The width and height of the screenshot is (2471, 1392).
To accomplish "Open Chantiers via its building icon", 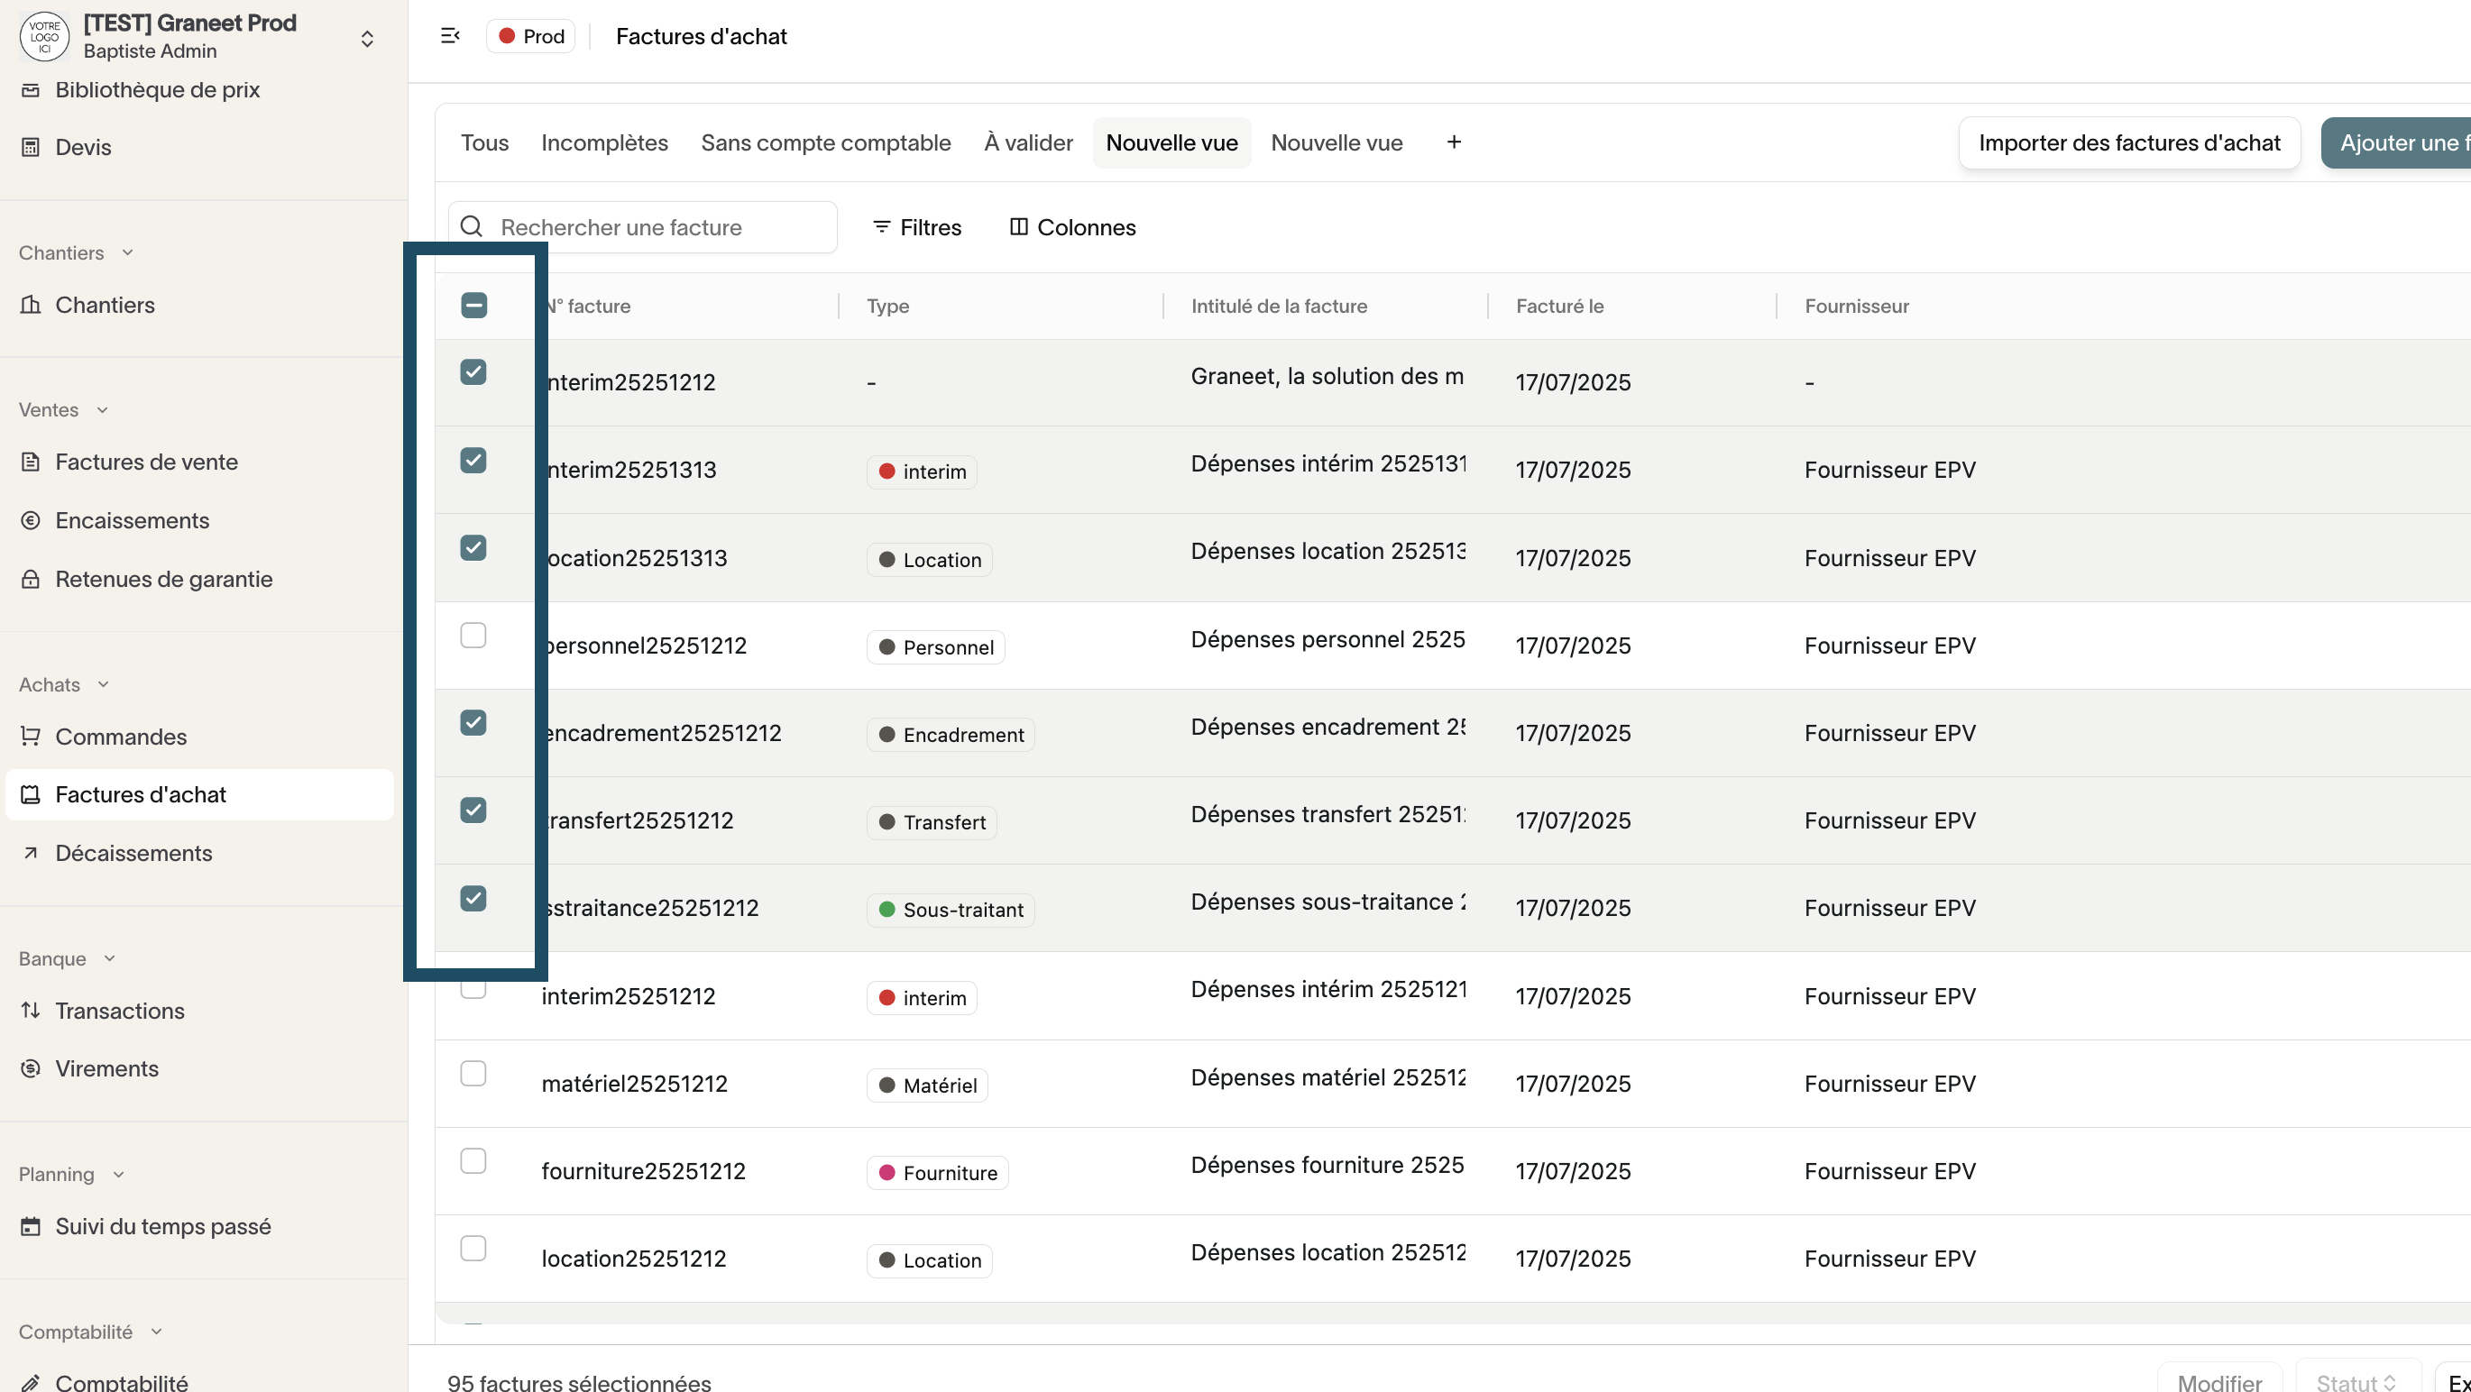I will click(x=31, y=305).
